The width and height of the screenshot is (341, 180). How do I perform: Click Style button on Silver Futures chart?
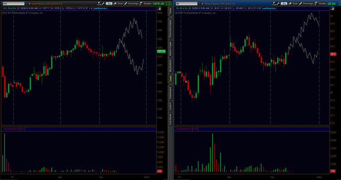[x=293, y=3]
